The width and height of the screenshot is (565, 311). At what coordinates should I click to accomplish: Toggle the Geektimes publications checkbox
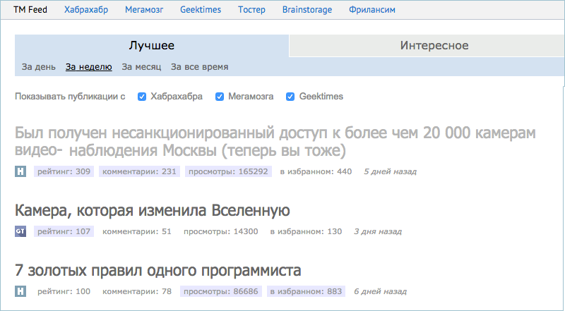tap(290, 97)
